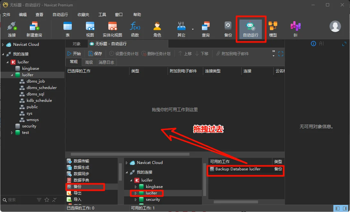Open the 模型 model toolbar icon
Screen dimensions: 350x212
click(x=273, y=29)
